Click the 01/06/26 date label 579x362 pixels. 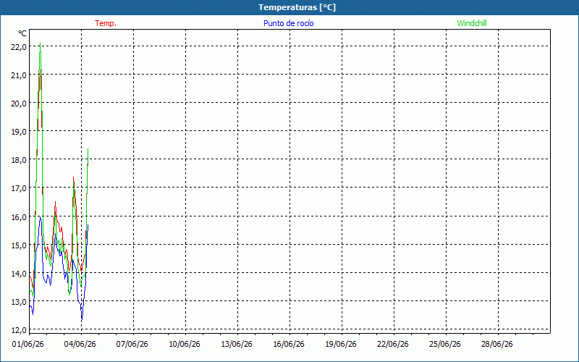pos(28,345)
